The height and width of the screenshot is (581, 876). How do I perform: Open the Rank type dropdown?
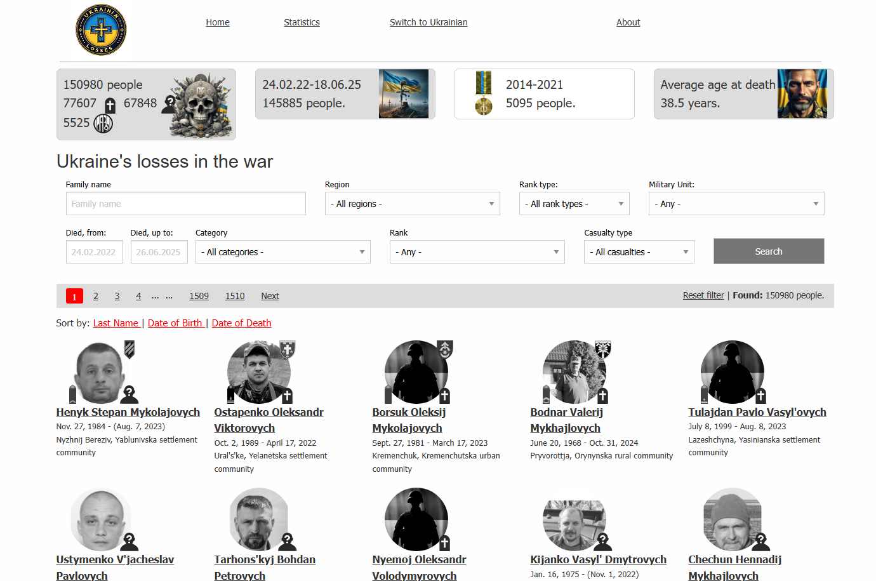click(574, 204)
